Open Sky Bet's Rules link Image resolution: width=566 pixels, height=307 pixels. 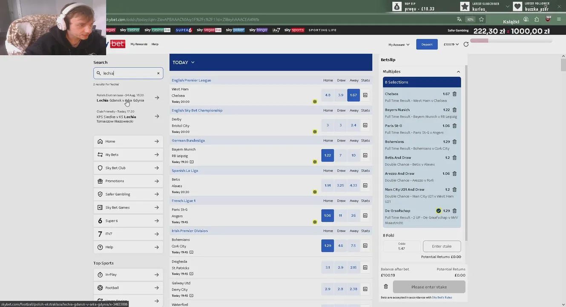(x=442, y=298)
